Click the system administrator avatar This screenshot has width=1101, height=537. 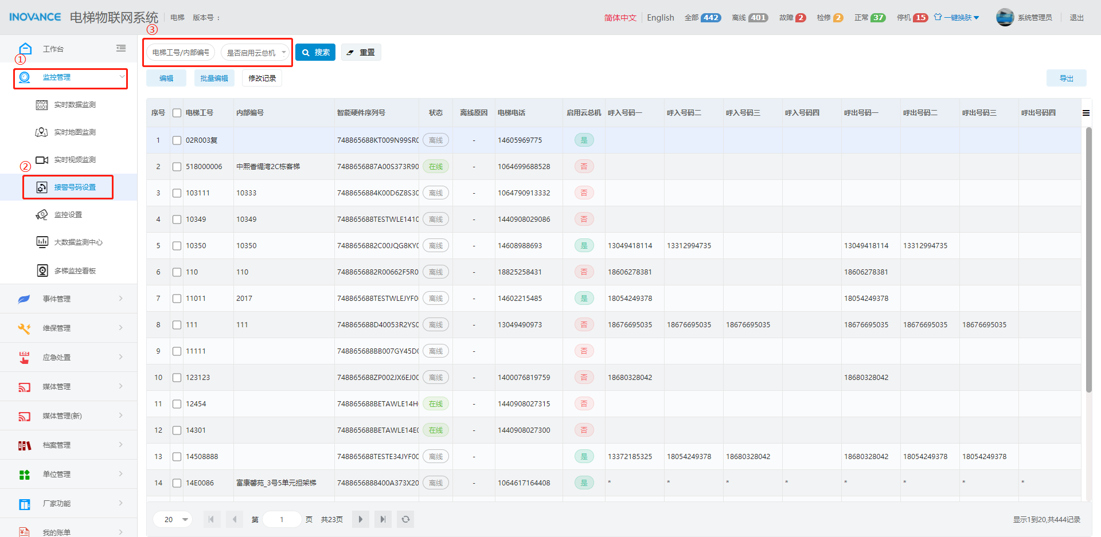point(1005,18)
